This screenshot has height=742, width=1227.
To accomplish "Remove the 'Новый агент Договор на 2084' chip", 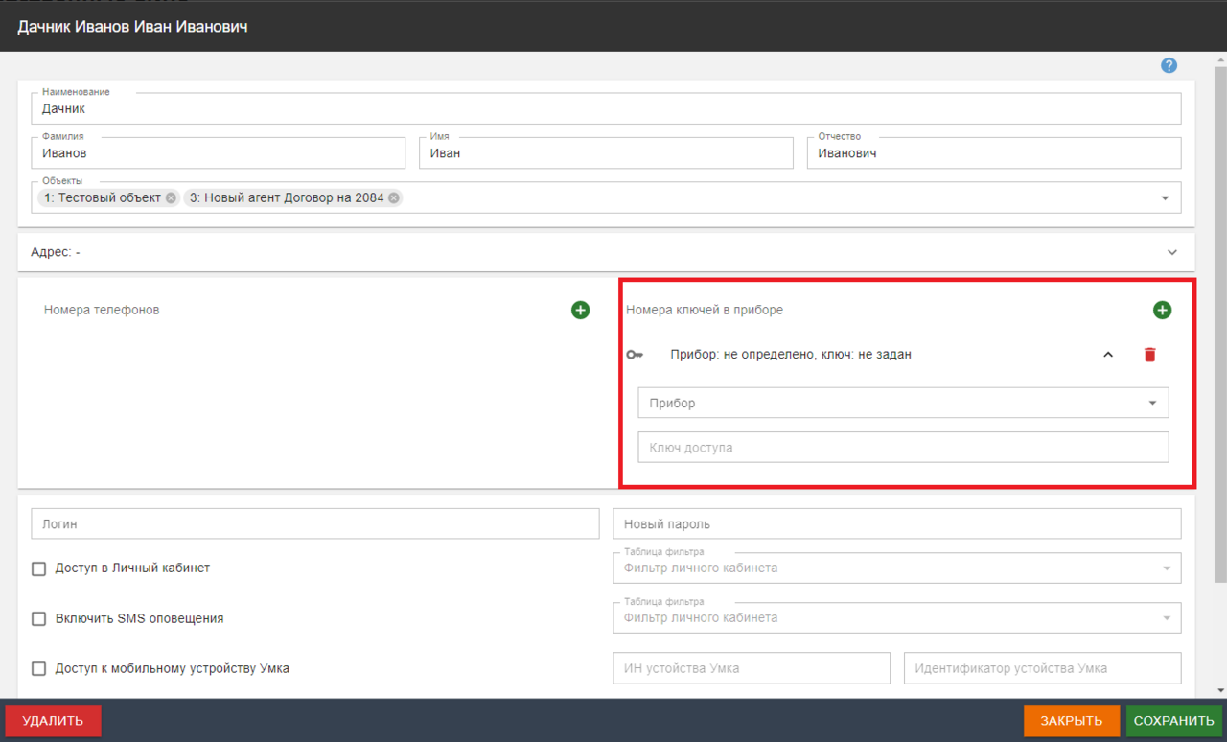I will (394, 198).
